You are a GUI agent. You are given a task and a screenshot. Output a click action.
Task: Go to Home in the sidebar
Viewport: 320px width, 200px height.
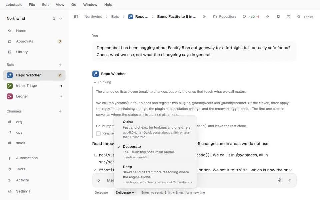34,31
